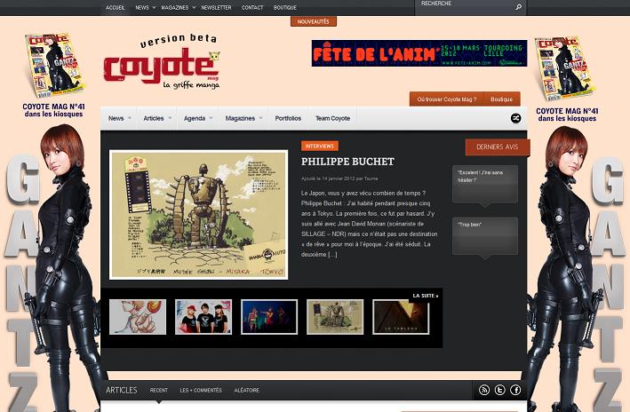Select band in black shirts thumbnail

203,317
